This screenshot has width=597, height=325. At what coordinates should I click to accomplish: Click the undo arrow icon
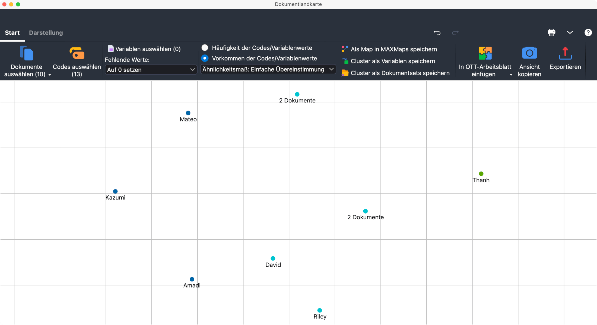pyautogui.click(x=437, y=33)
